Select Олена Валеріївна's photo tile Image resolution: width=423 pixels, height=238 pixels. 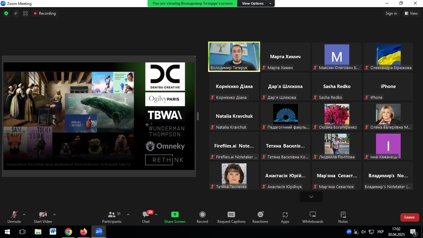click(x=388, y=116)
